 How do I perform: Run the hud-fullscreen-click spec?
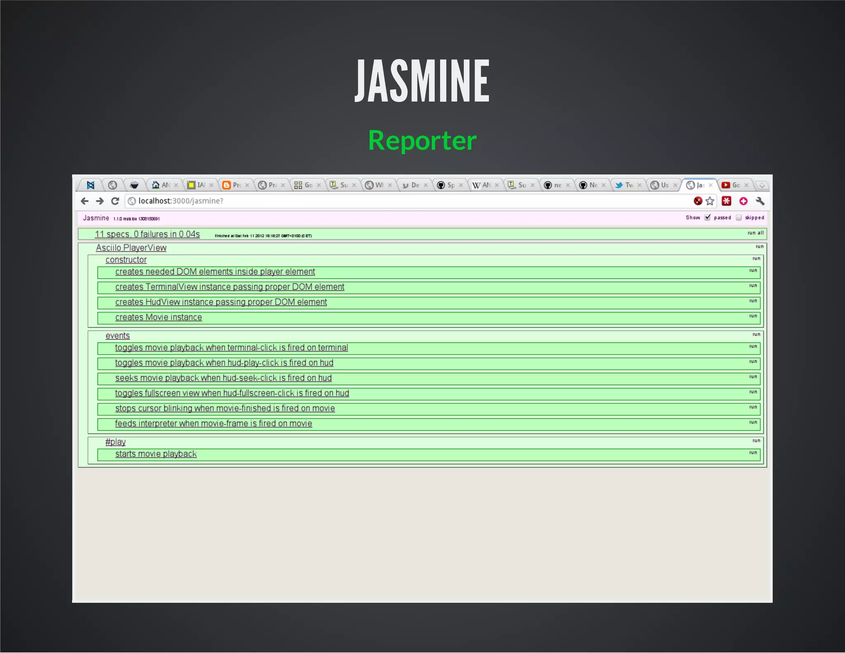(x=753, y=392)
